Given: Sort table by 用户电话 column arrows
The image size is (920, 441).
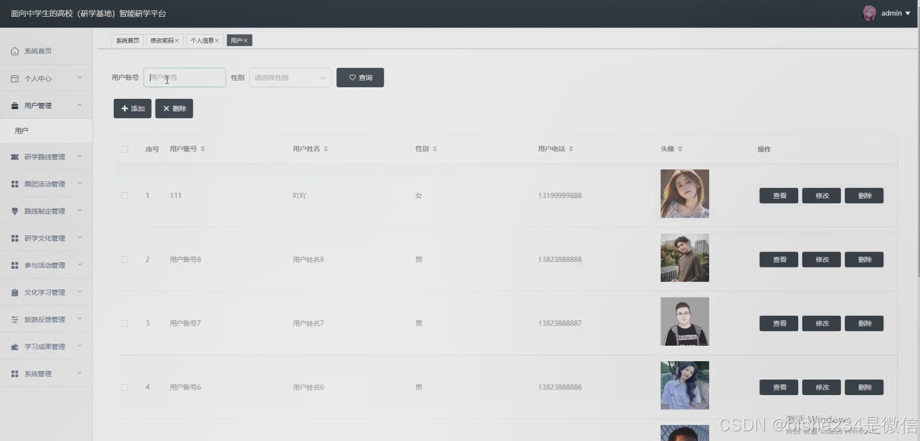Looking at the screenshot, I should coord(571,149).
